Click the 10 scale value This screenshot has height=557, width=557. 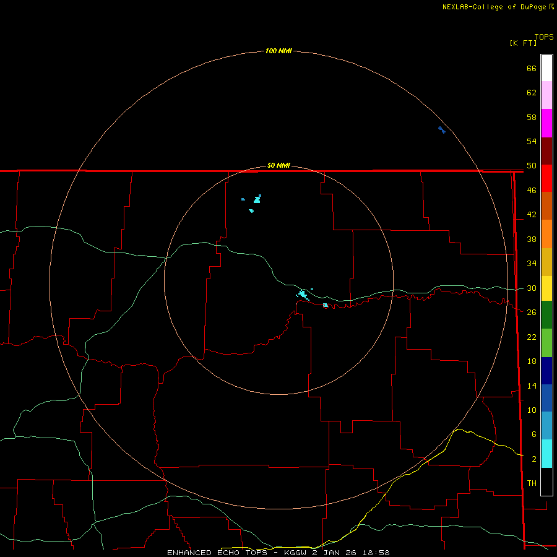point(532,410)
